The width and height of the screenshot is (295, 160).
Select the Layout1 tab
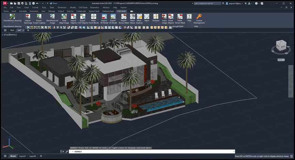22,156
